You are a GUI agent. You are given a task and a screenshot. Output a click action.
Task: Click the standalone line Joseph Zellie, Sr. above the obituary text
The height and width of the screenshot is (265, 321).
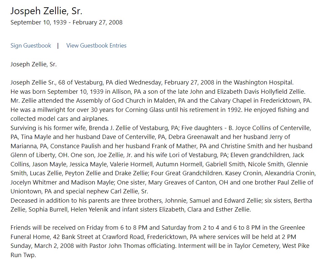[x=34, y=64]
